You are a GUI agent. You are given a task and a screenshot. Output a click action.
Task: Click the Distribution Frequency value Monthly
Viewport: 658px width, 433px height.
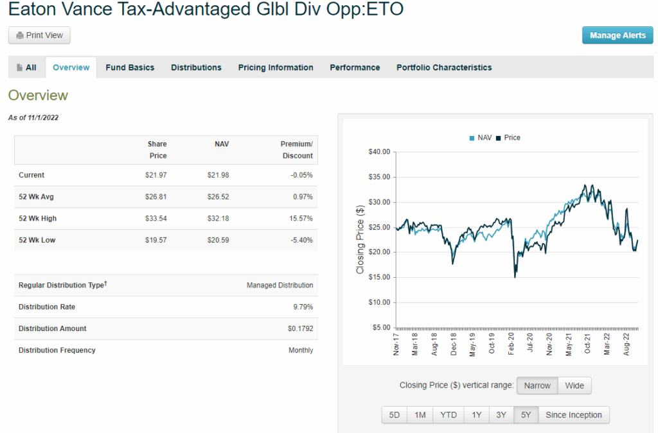(301, 350)
